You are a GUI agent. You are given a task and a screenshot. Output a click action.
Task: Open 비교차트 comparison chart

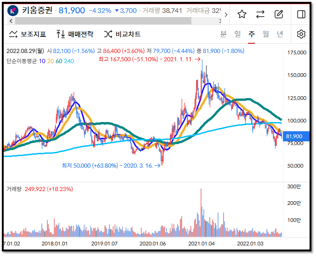[x=122, y=34]
